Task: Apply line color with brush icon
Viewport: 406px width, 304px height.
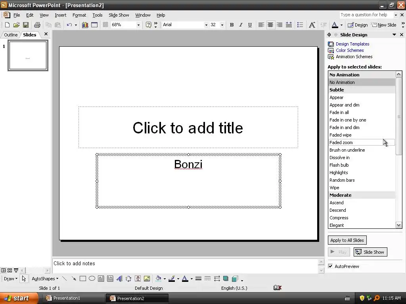Action: tap(172, 279)
